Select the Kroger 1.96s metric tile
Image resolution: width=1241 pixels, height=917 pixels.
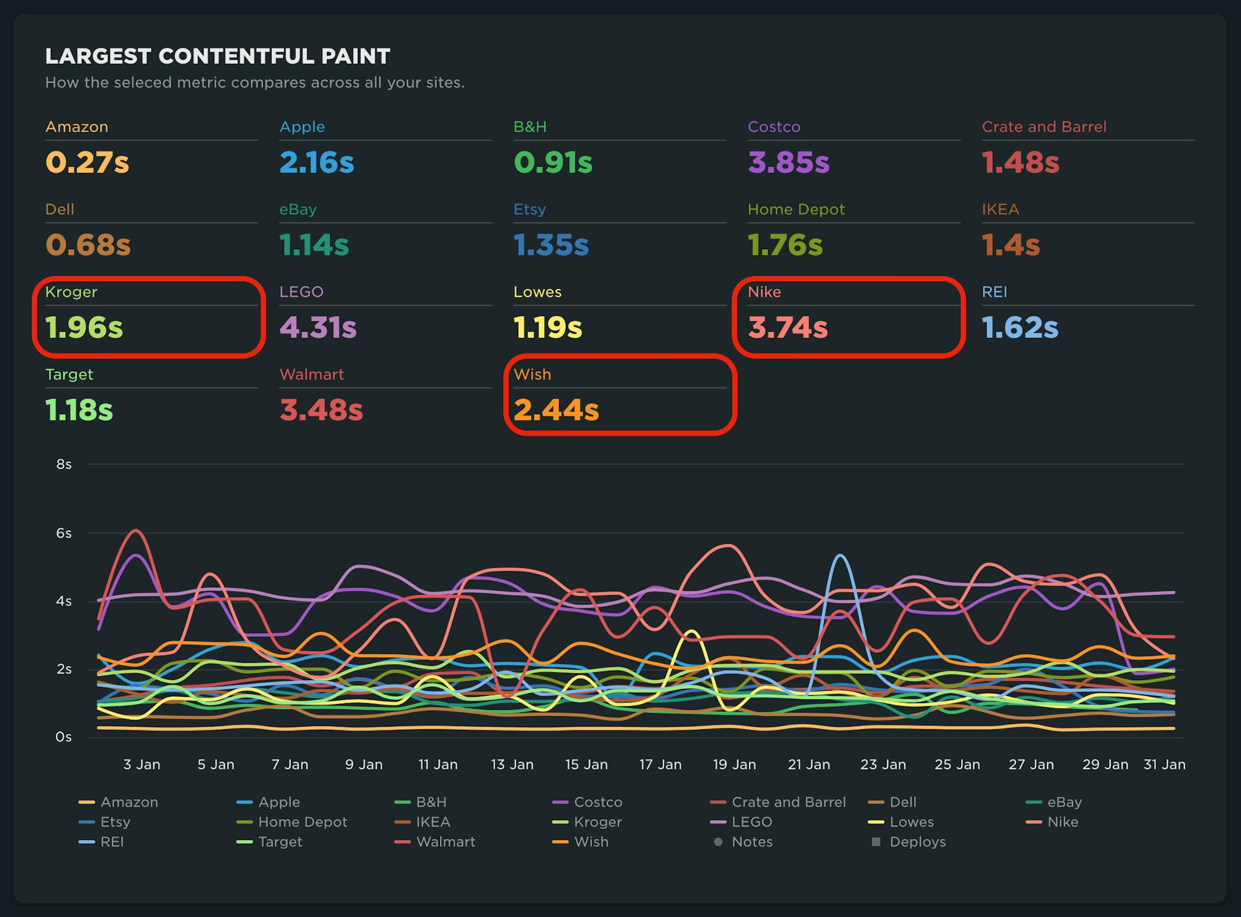click(x=148, y=317)
